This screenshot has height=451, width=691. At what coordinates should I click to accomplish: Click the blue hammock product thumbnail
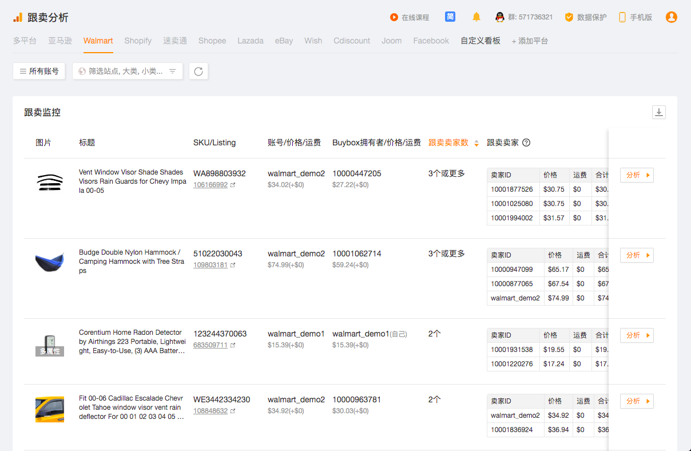tap(49, 262)
